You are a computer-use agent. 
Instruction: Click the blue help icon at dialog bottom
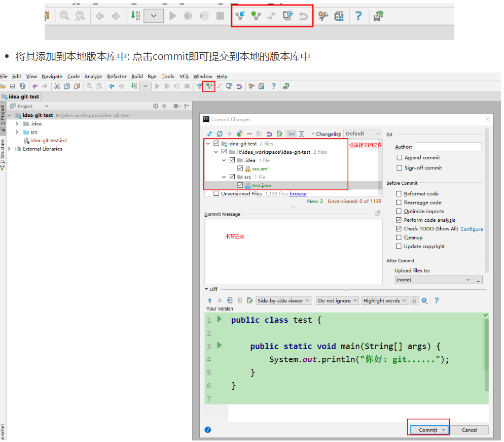point(208,430)
